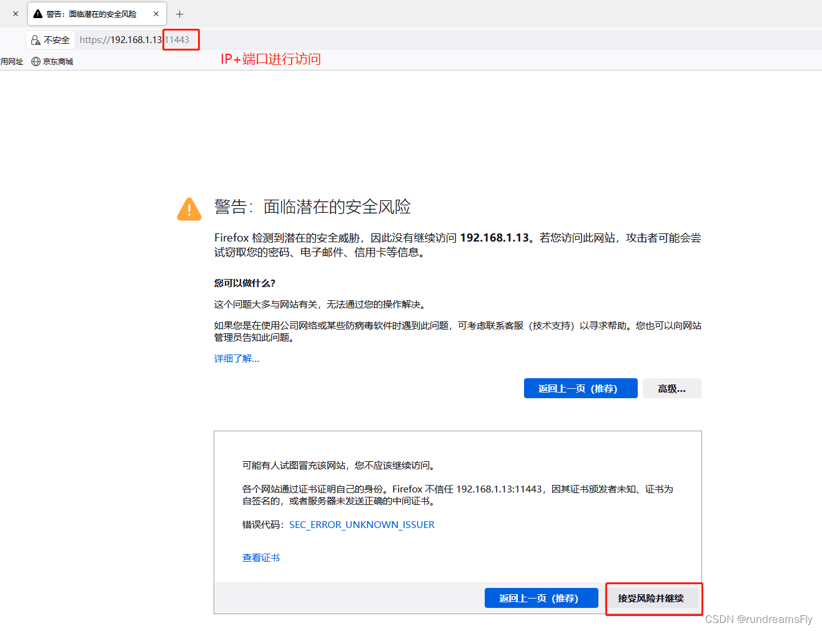Viewport: 822px width, 631px height.
Task: Click the warning triangle tab favicon
Action: click(38, 14)
